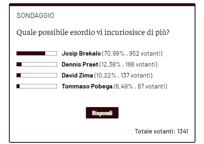This screenshot has height=144, width=204.
Task: Click the 6.49% percentage text
Action: (124, 86)
